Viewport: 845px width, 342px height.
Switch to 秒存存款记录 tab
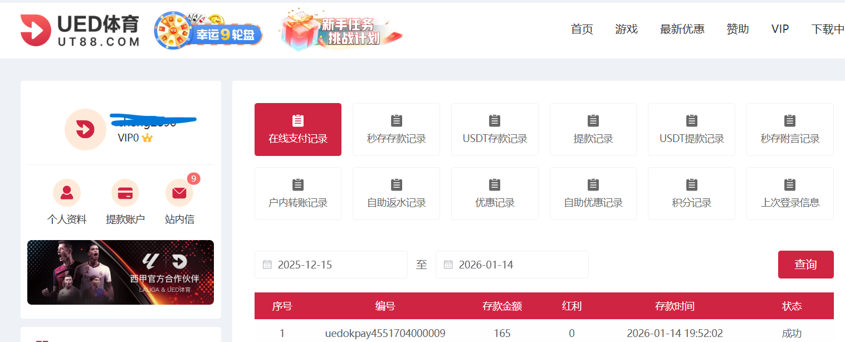[x=396, y=129]
